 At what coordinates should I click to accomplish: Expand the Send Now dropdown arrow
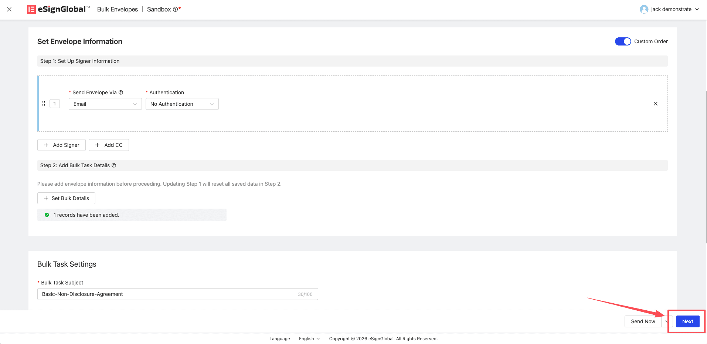[666, 321]
